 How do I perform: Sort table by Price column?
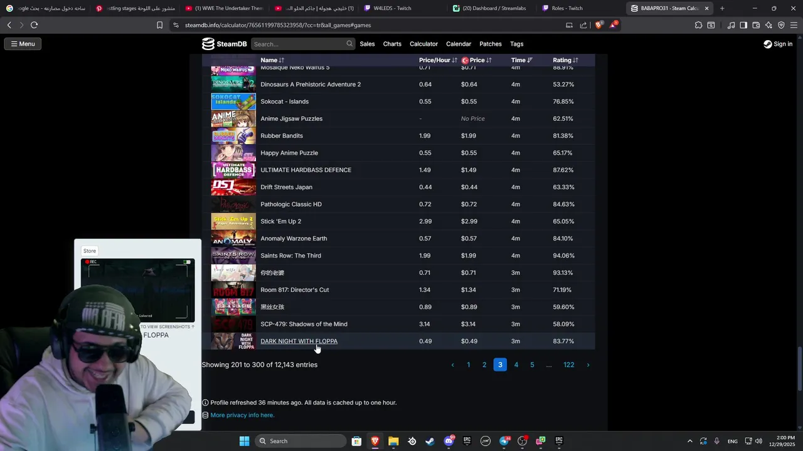[x=477, y=60]
